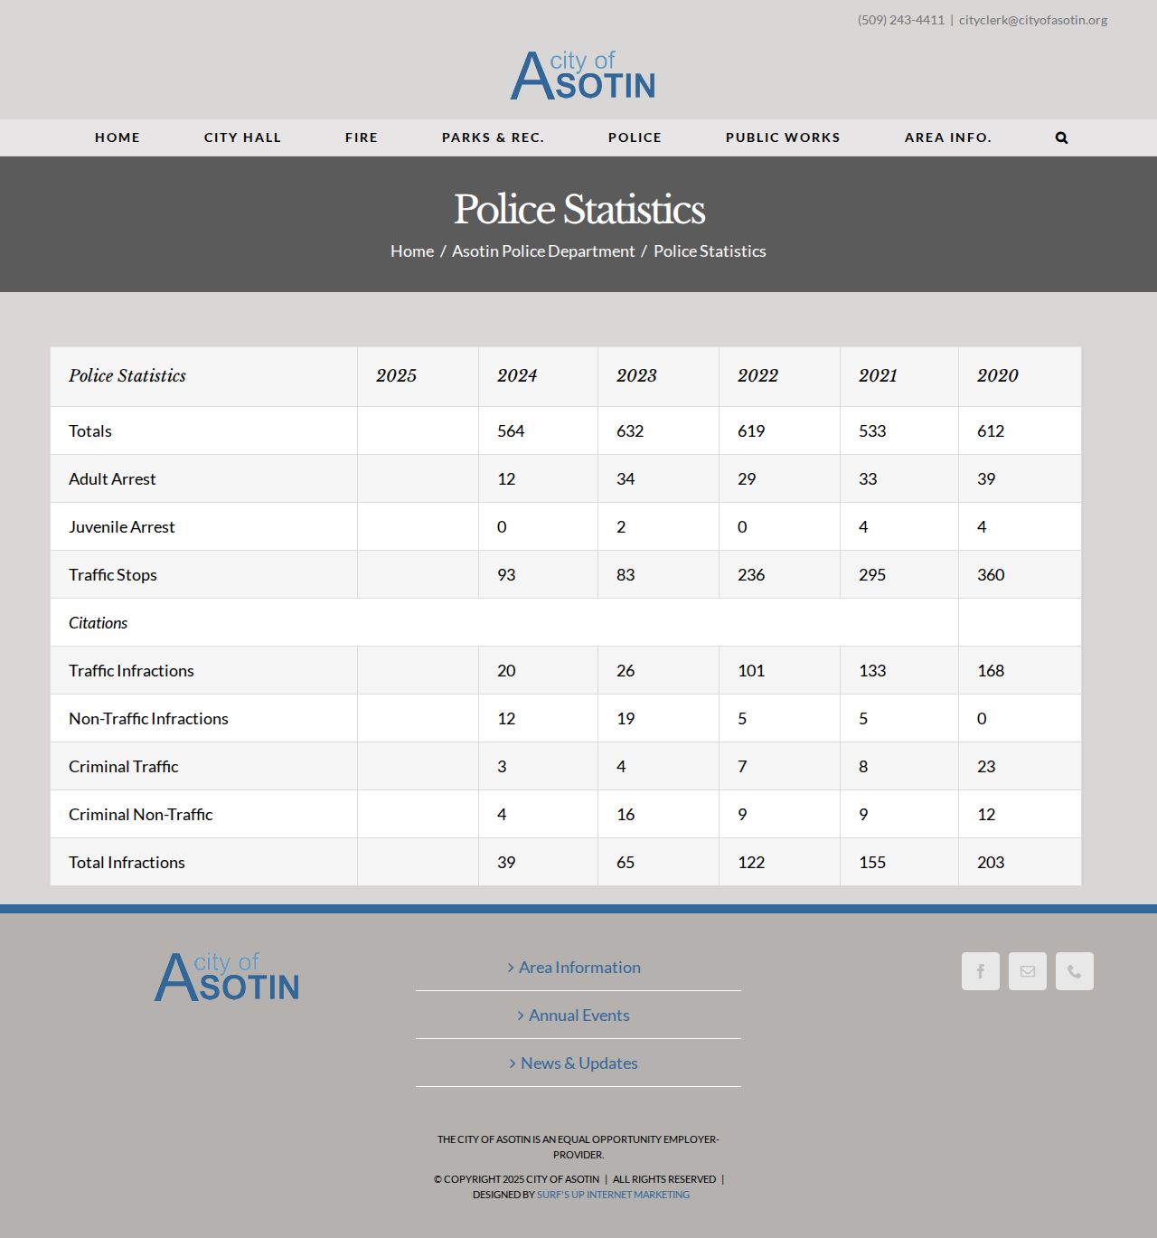Image resolution: width=1157 pixels, height=1238 pixels.
Task: Select the 2023 column header
Action: [636, 376]
